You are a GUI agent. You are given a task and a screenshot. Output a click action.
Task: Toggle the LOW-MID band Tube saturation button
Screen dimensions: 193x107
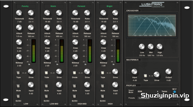click(46, 73)
